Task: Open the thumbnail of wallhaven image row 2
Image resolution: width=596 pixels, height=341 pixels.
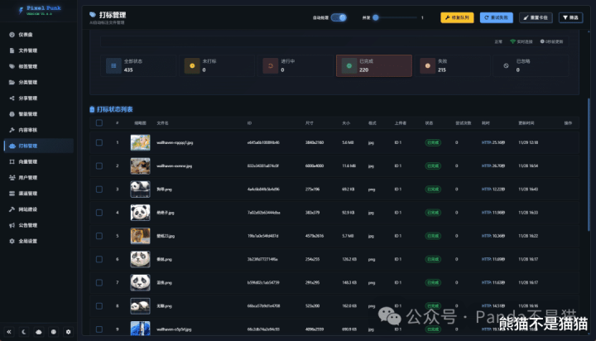Action: 140,166
